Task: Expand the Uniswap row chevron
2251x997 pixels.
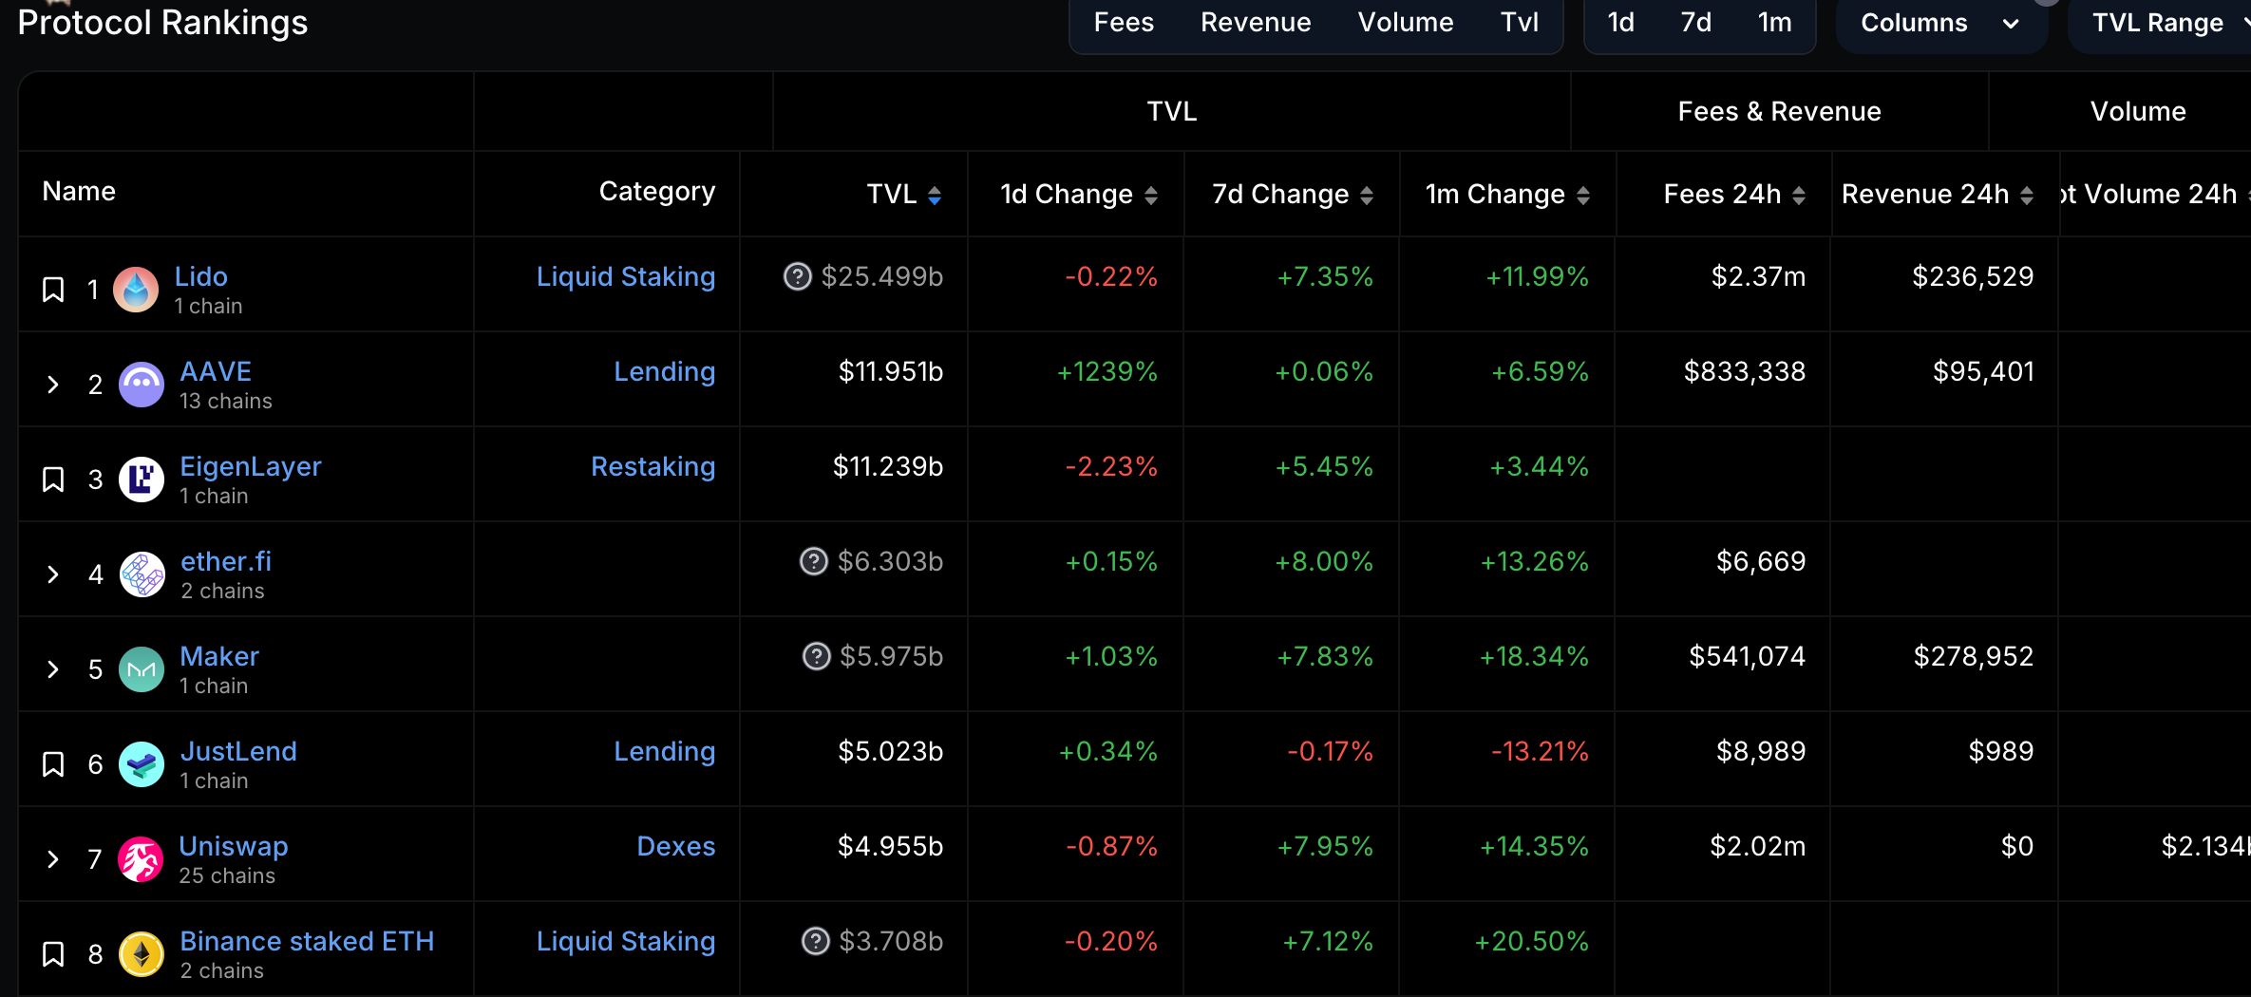Action: pyautogui.click(x=53, y=859)
